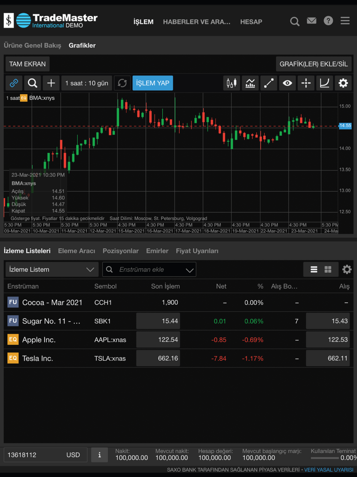Click the Enstrüman ekle search field
Viewport: 357px width, 477px height.
point(149,270)
